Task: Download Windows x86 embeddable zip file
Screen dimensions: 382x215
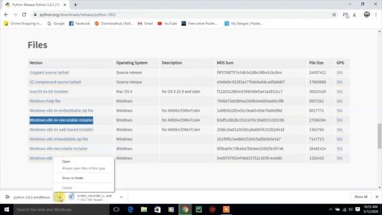Action: pos(58,139)
